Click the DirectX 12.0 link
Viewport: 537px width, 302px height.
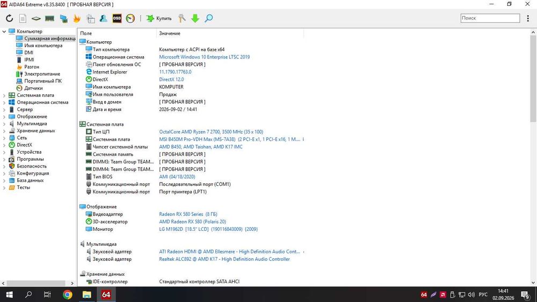tap(172, 79)
